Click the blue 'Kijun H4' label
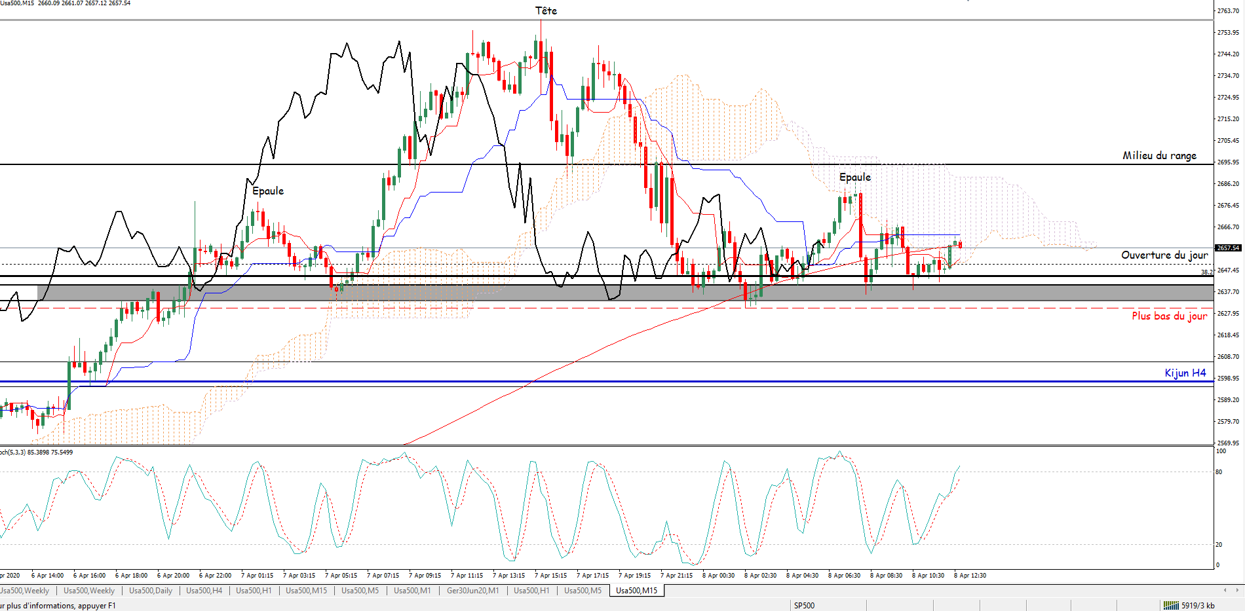The width and height of the screenshot is (1245, 611). 1185,373
